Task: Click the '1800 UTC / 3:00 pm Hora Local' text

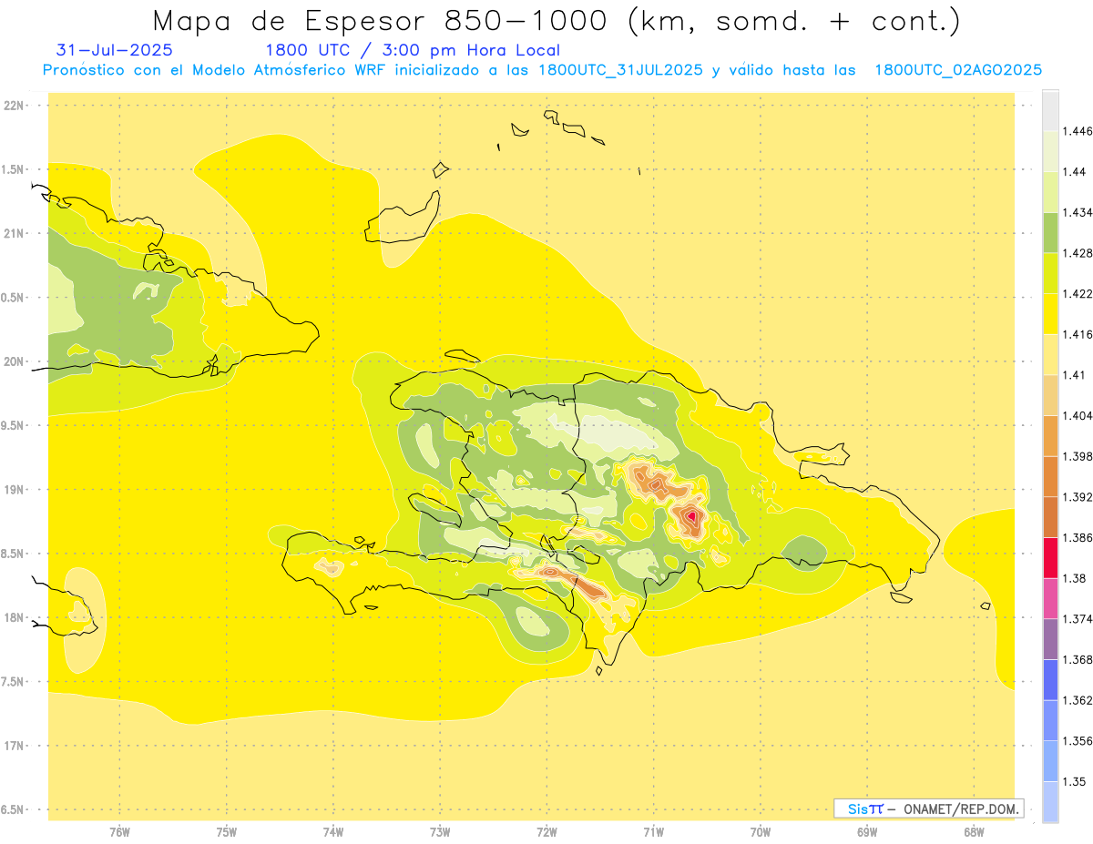Action: (x=413, y=51)
